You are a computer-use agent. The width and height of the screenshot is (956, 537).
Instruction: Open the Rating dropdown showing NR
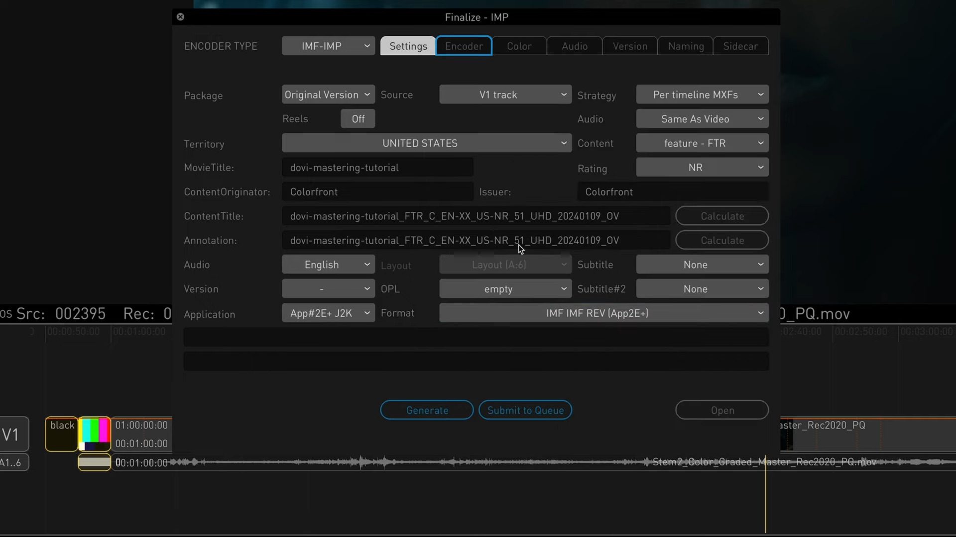click(702, 167)
